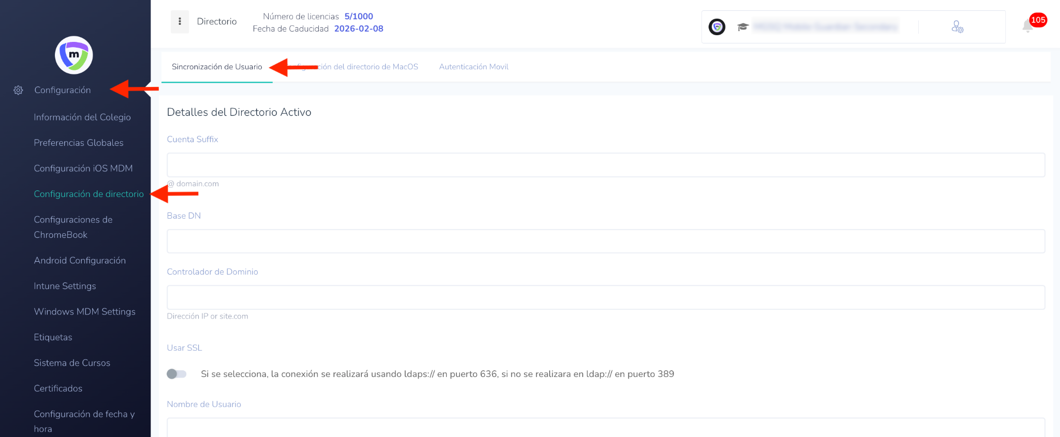Click the Mobile Guardian logo in sidebar
The height and width of the screenshot is (437, 1060).
tap(74, 55)
